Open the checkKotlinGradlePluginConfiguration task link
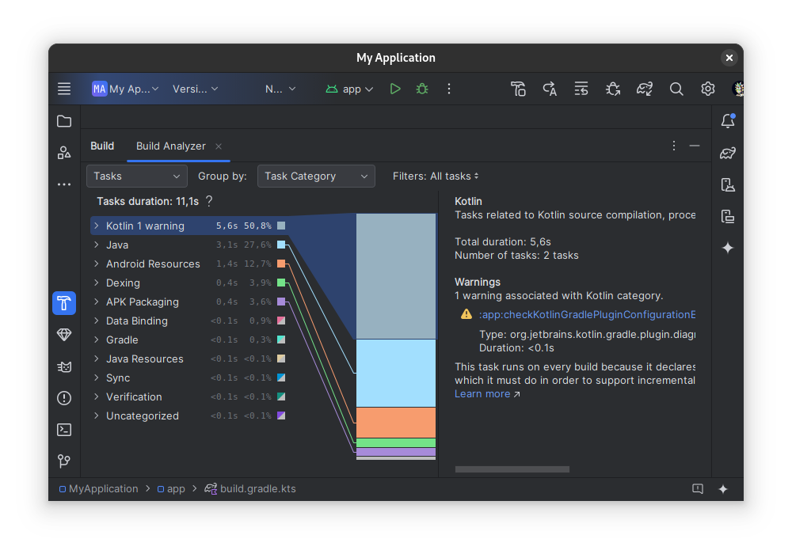Screen dimensions: 792x554 (587, 314)
